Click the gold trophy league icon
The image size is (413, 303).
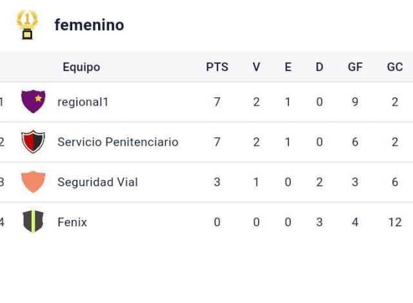click(27, 24)
